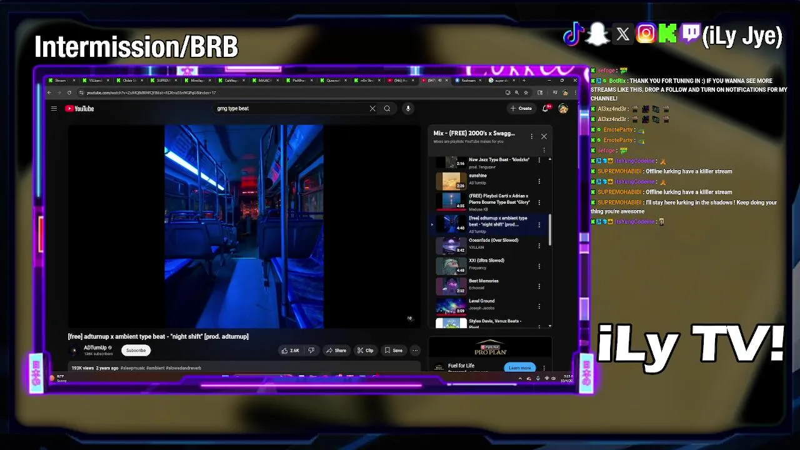Subscribe to ADTurnUp channel

[x=136, y=351]
